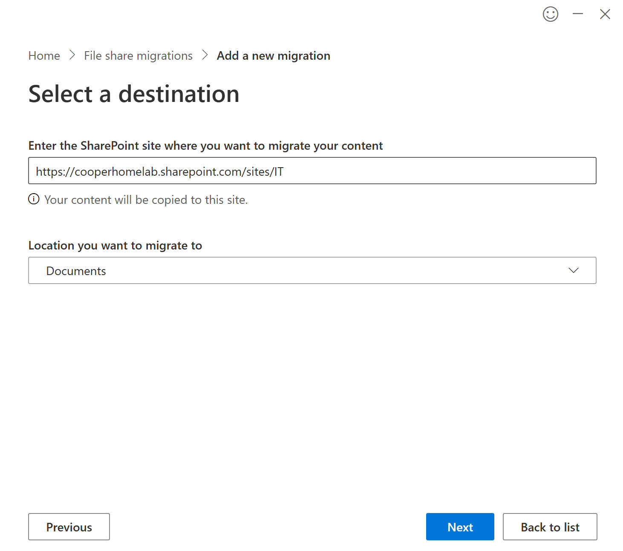Close the migration tool window

pyautogui.click(x=605, y=14)
